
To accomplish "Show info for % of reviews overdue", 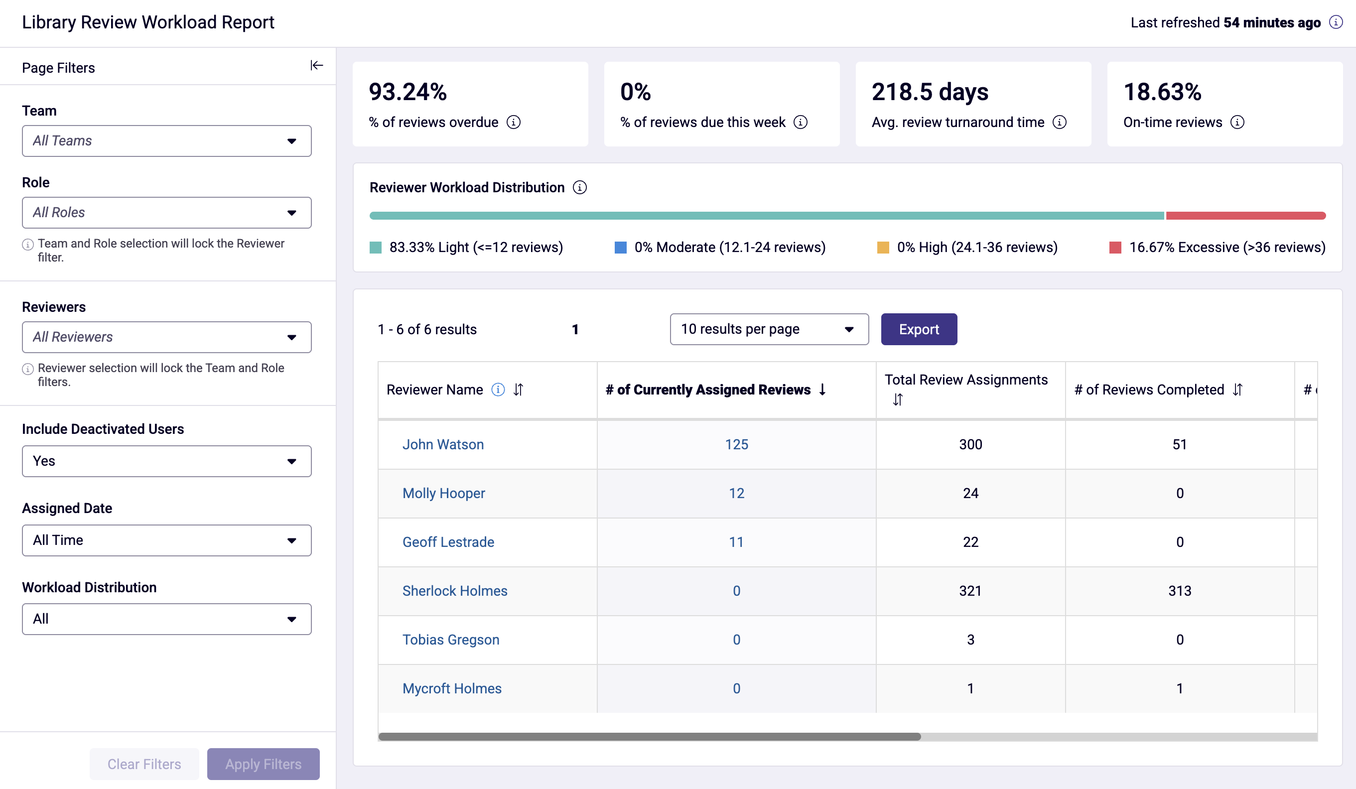I will [514, 122].
